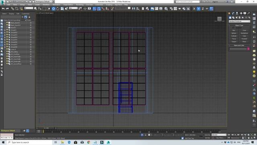
Task: Click the Use Pivot Point Center icon
Action: coord(80,8)
